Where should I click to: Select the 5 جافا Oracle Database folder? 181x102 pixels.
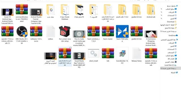click(x=65, y=12)
